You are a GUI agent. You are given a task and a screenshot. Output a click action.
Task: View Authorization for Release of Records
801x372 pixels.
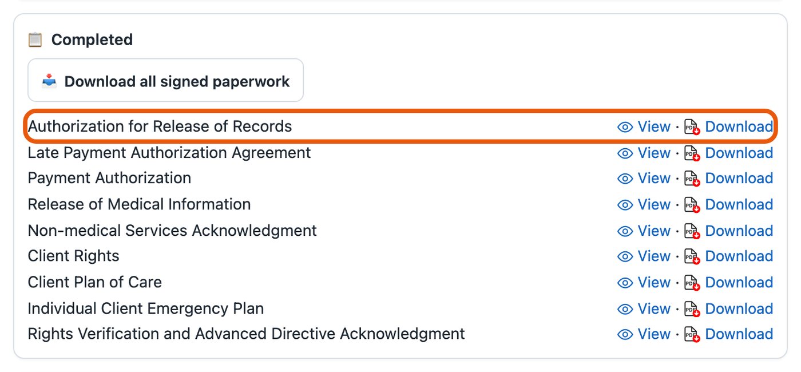(x=654, y=127)
